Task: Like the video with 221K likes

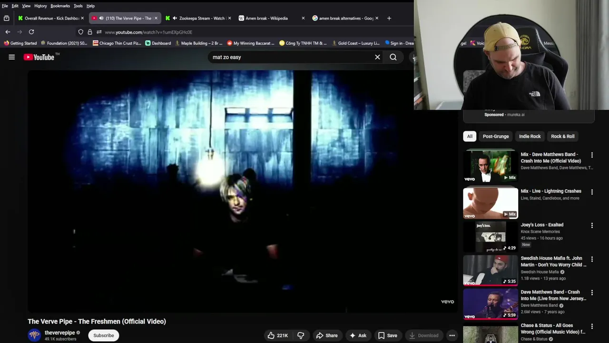Action: tap(277, 335)
